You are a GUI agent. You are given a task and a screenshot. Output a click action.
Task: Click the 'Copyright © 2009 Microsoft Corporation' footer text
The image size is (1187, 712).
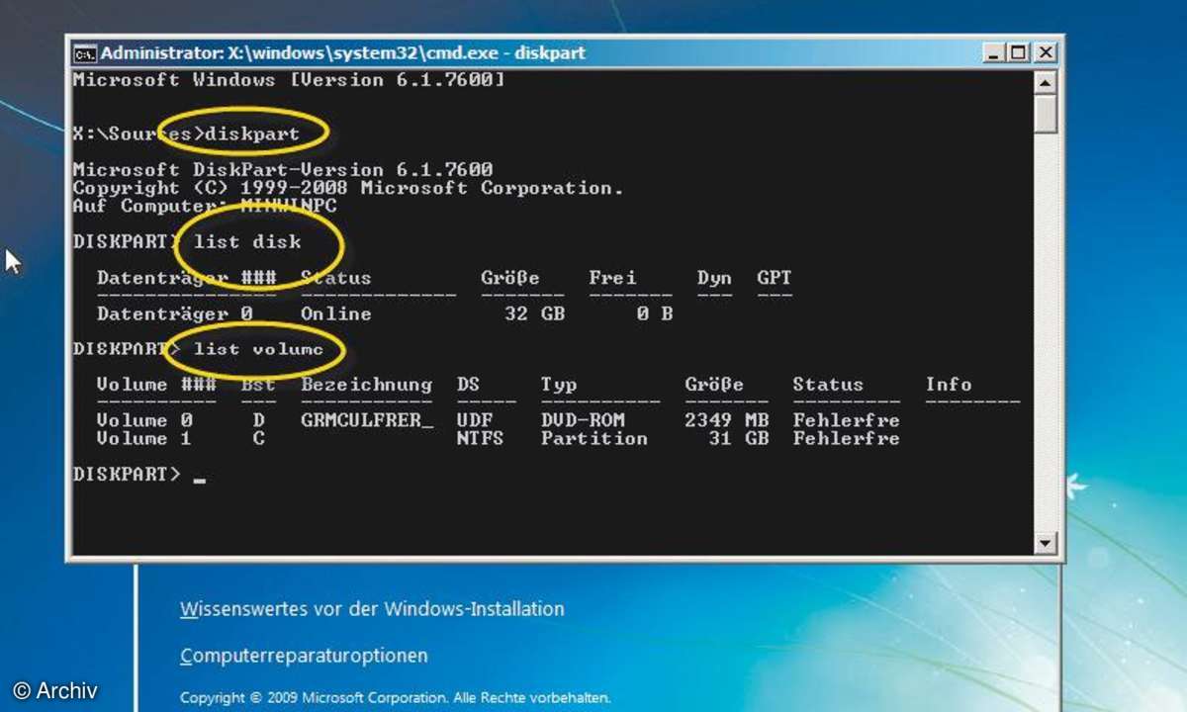click(396, 696)
